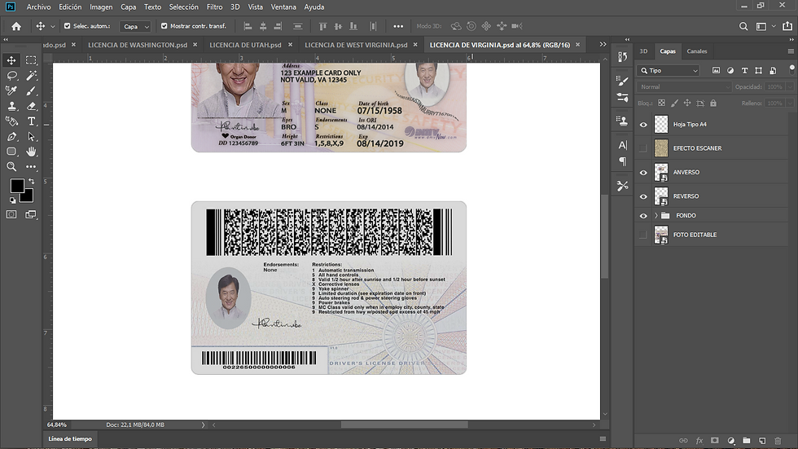798x449 pixels.
Task: Show the FOTO EDITABLE layer
Action: [x=643, y=235]
